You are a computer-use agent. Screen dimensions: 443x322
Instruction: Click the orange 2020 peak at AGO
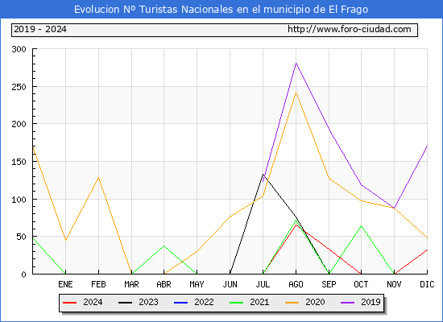(x=296, y=92)
